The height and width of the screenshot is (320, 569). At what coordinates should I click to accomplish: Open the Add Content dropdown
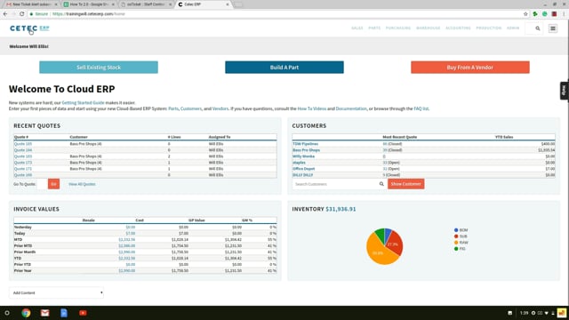point(56,292)
